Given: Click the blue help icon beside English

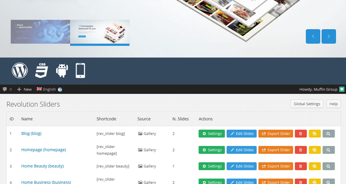Looking at the screenshot, I should 60,90.
